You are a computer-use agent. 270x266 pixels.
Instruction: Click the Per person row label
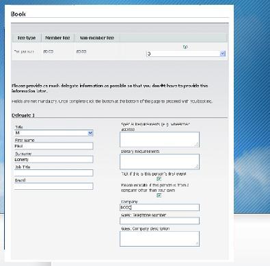(x=24, y=51)
